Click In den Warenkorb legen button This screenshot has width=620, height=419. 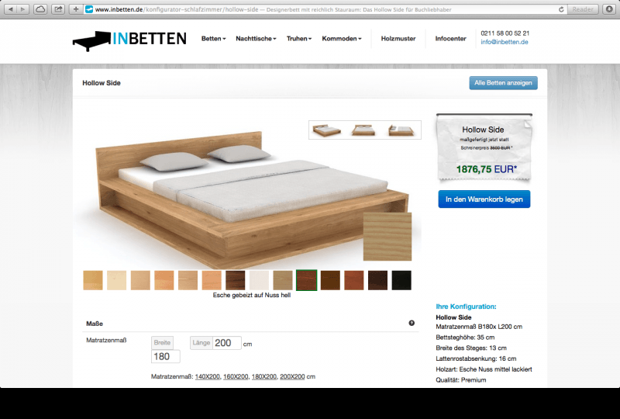(484, 199)
